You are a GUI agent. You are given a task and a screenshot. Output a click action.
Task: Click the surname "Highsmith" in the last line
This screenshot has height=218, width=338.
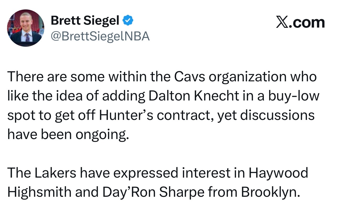click(39, 192)
